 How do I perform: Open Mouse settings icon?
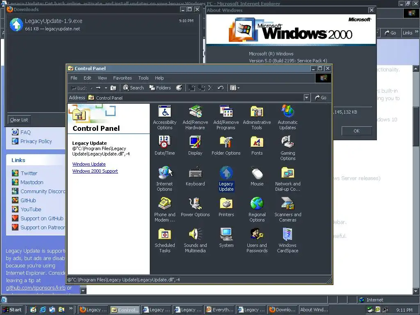coord(257,176)
